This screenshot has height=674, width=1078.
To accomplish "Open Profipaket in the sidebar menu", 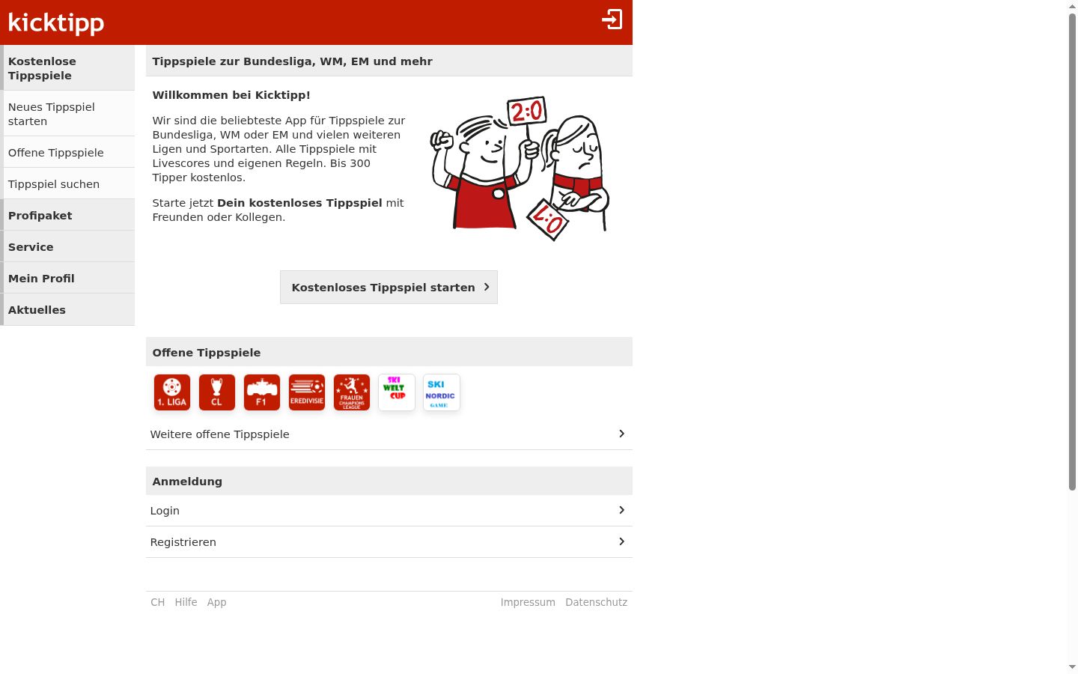I will coord(67,215).
